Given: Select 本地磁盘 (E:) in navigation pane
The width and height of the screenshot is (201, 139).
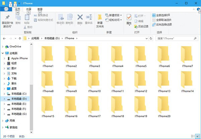Looking at the screenshot, I should coord(19,104).
